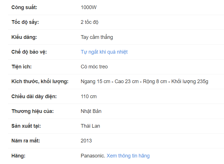
Task: Select the "Tay cầm thẳng" value
Action: pos(97,37)
